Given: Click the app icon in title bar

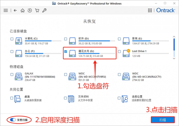Looking at the screenshot, I should (x=54, y=3).
